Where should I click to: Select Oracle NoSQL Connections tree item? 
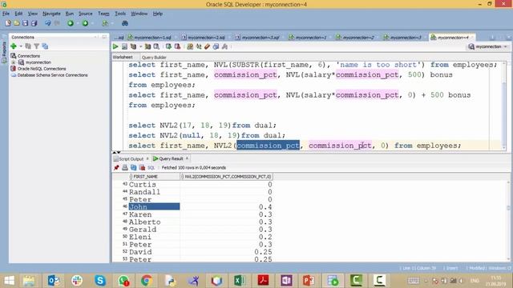(x=41, y=69)
